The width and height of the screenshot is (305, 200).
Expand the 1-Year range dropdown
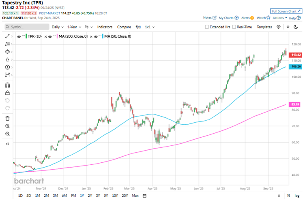[74, 27]
